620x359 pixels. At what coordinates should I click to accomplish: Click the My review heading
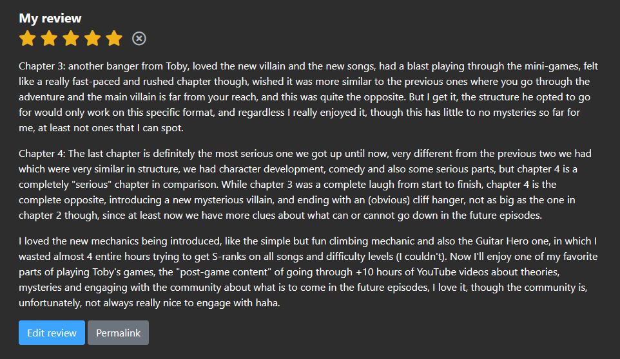[50, 18]
